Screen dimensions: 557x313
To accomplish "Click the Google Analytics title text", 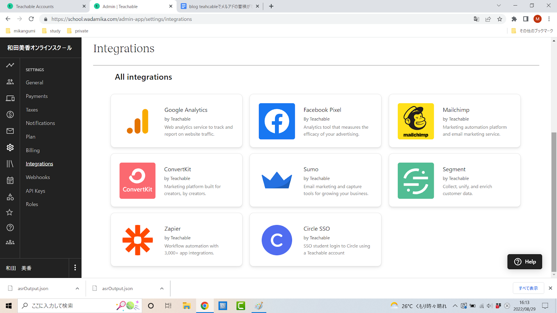I will tap(186, 110).
